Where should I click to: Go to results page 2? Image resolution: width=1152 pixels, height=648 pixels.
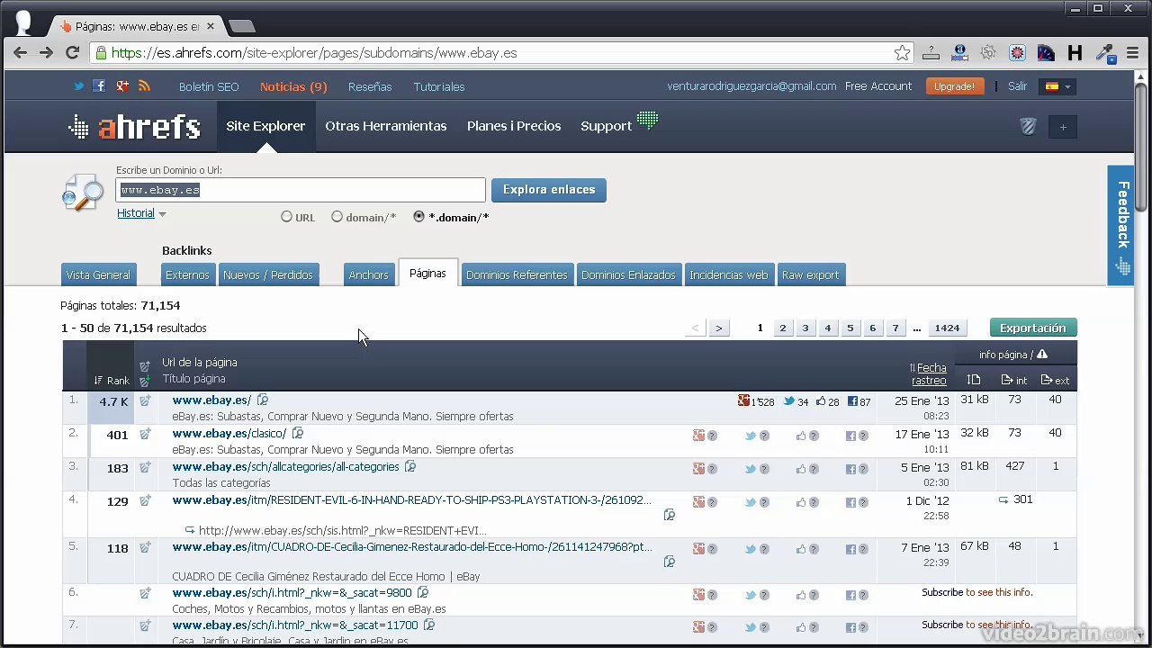pos(782,328)
